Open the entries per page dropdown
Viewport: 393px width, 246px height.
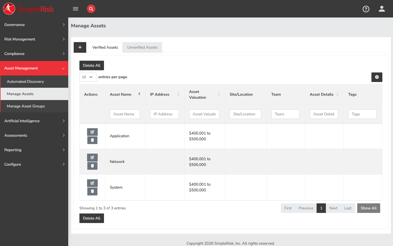pos(88,77)
